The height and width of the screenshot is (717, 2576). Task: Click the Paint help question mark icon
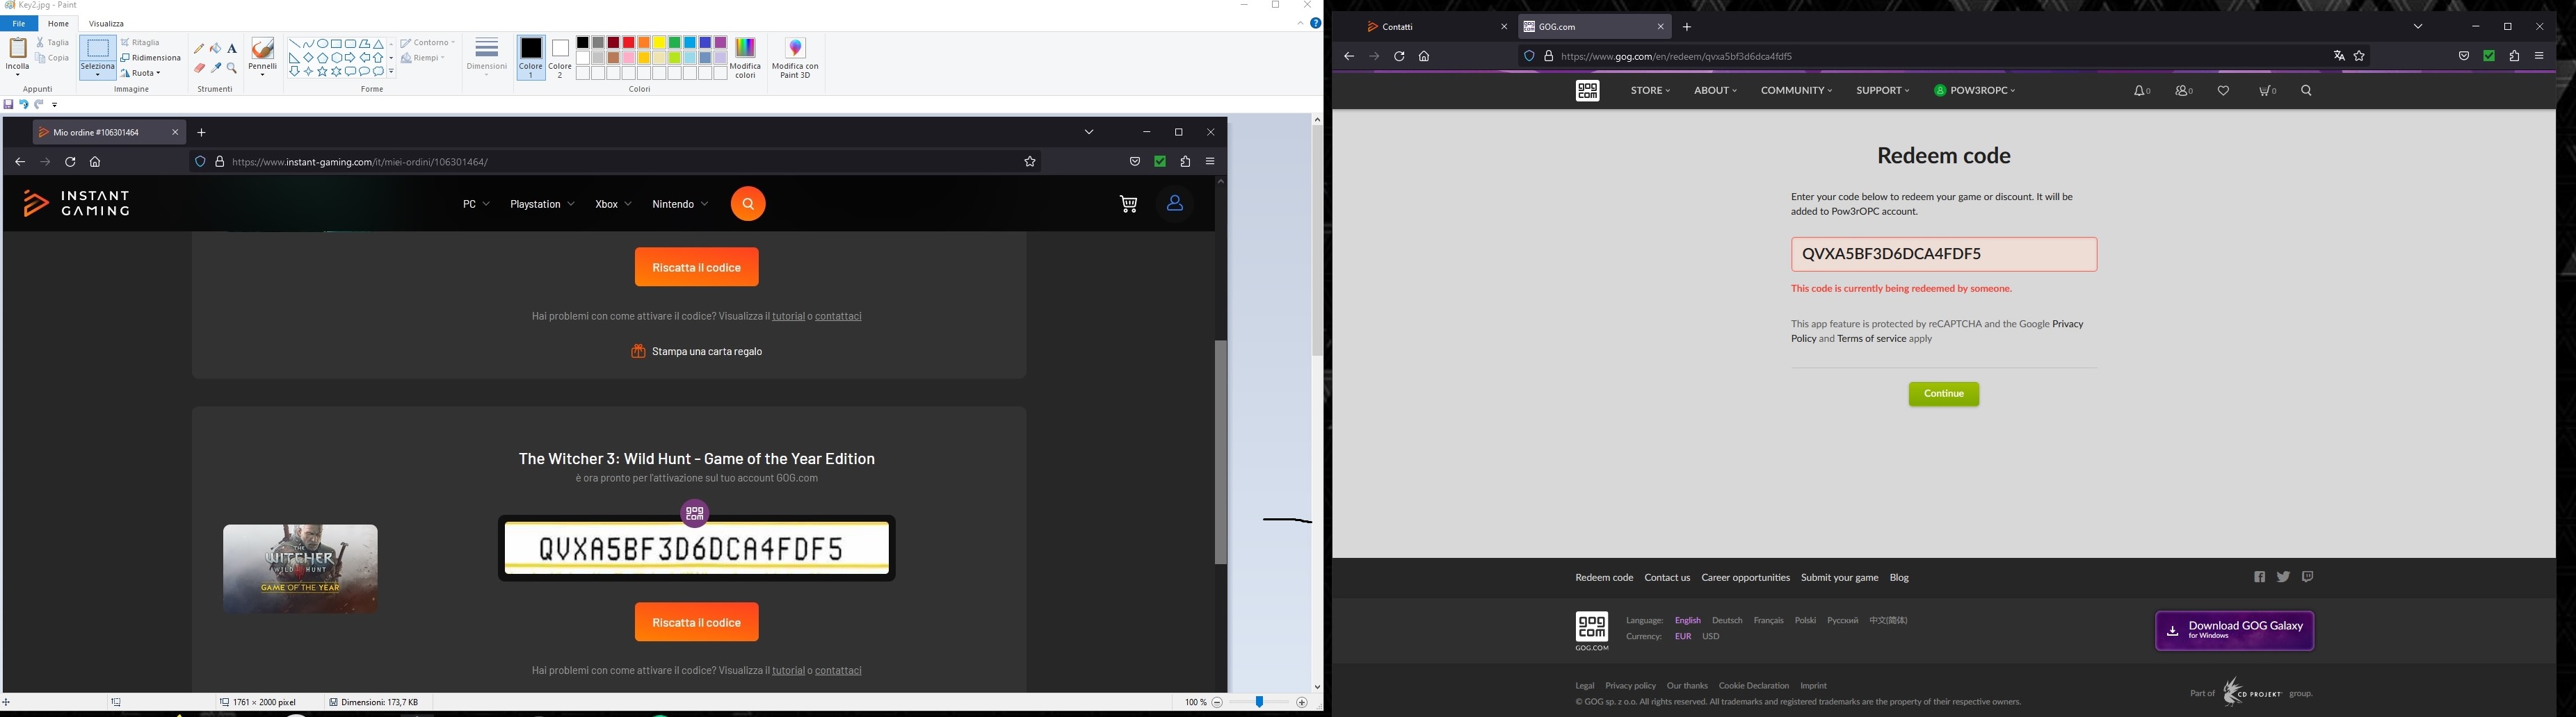tap(1315, 24)
